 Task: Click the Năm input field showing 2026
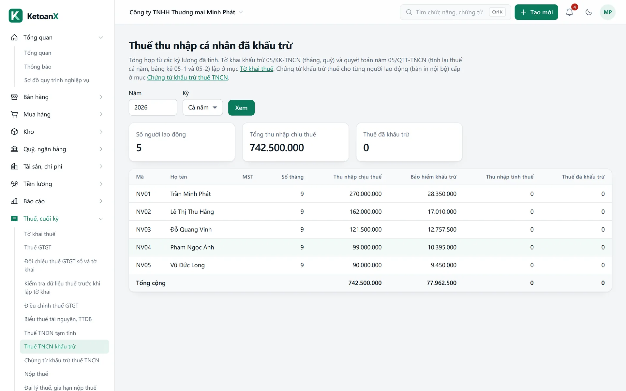[x=153, y=107]
